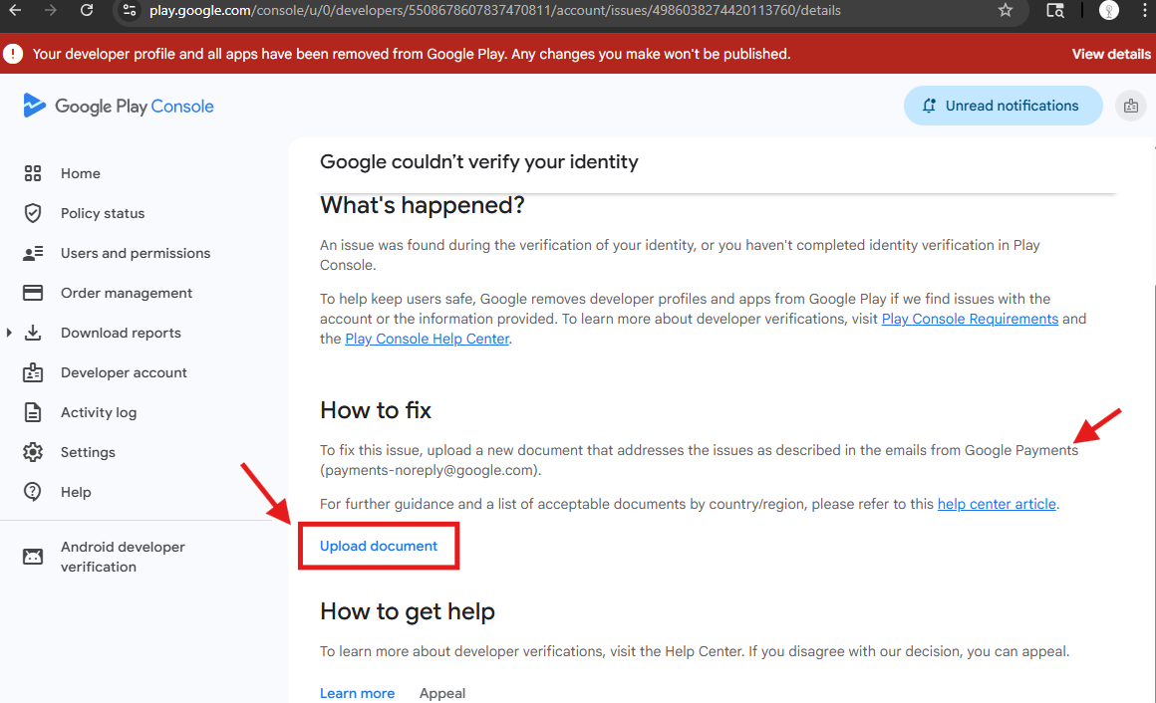Click the browser address bar URL
This screenshot has width=1156, height=703.
494,10
